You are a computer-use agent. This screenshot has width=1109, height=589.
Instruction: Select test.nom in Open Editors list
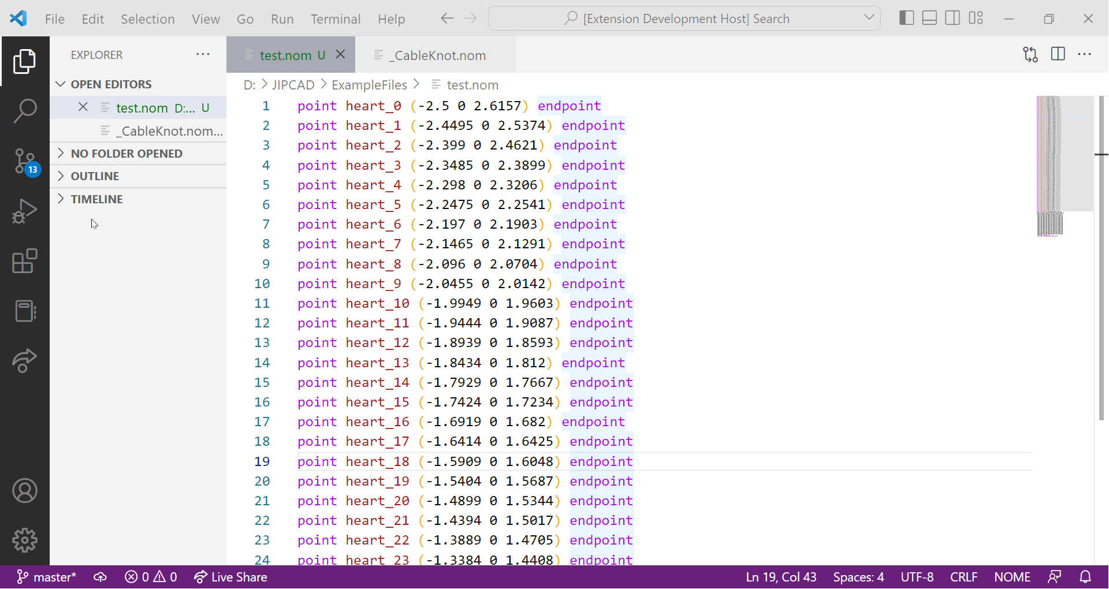point(138,107)
